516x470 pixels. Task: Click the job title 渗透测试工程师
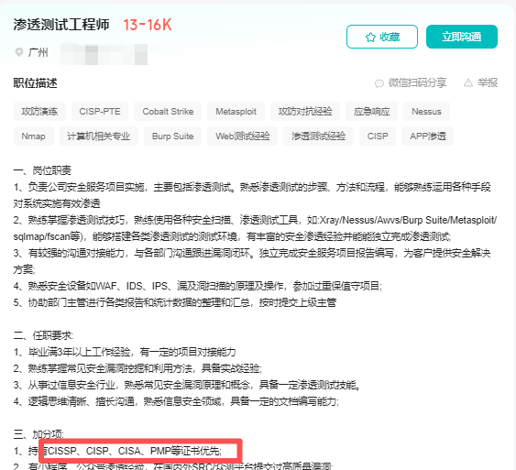[61, 25]
